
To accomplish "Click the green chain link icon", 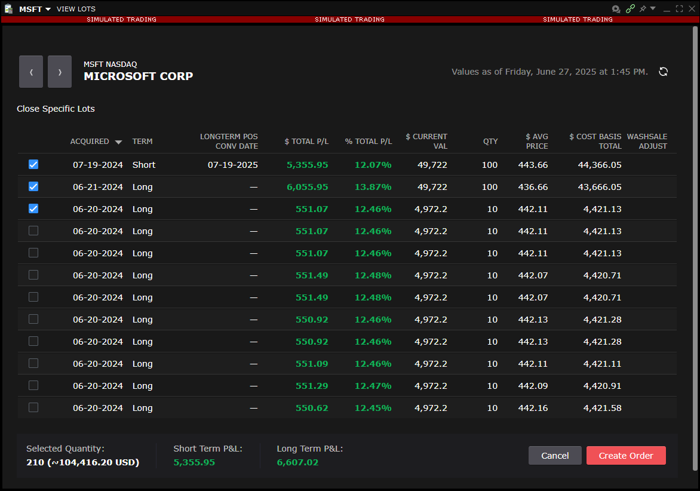I will (x=630, y=9).
